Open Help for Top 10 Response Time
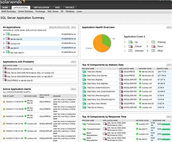Image resolution: width=172 pixels, height=142 pixels. 169,117
